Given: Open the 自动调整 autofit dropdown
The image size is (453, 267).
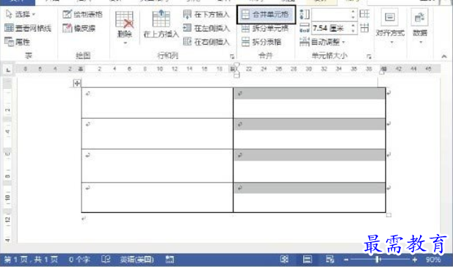Looking at the screenshot, I should [322, 42].
